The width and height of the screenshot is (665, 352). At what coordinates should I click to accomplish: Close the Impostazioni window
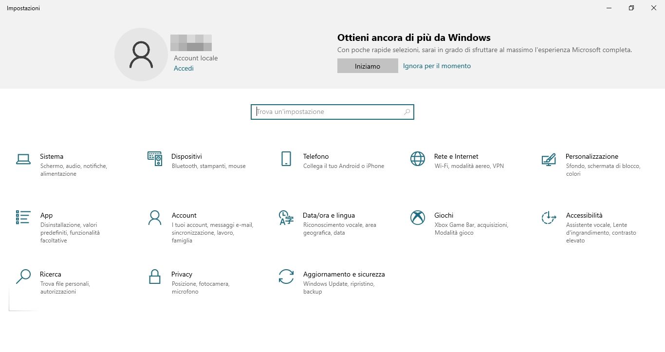(654, 8)
